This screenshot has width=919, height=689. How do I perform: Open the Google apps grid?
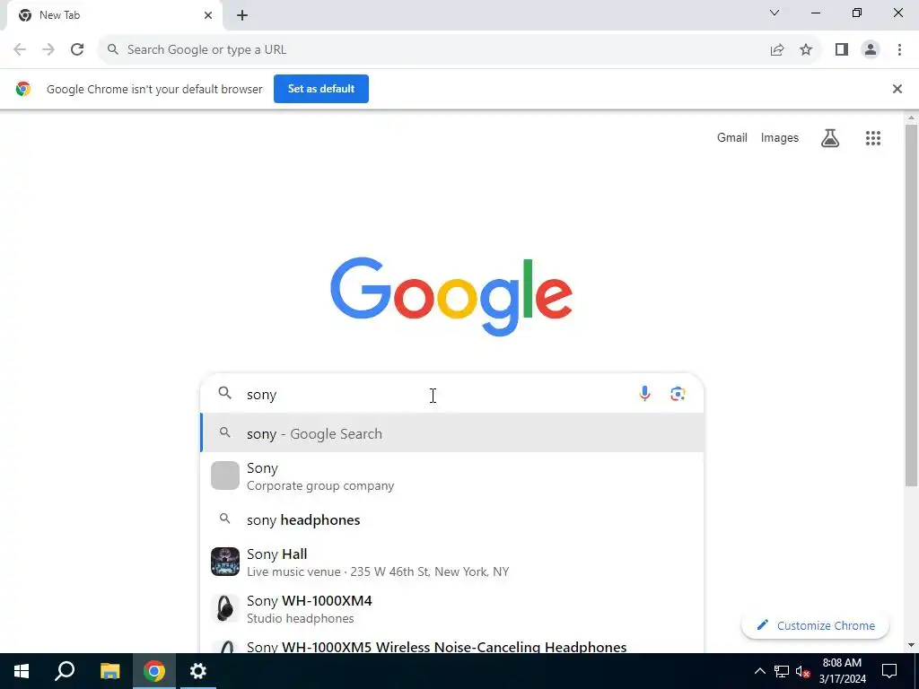tap(873, 138)
